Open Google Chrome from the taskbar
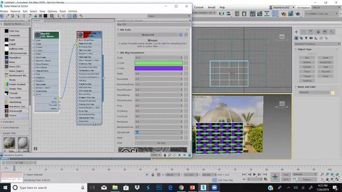The width and height of the screenshot is (342, 192). (181, 187)
